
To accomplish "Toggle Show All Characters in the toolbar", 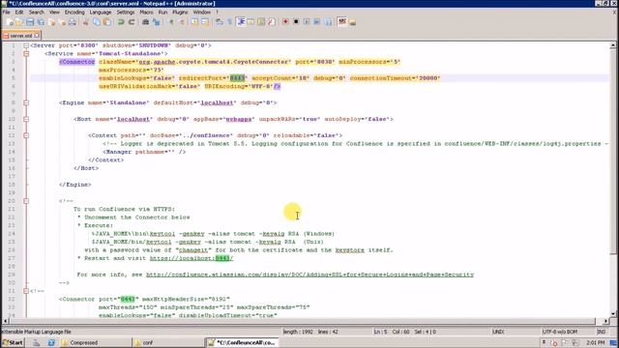I will point(229,22).
